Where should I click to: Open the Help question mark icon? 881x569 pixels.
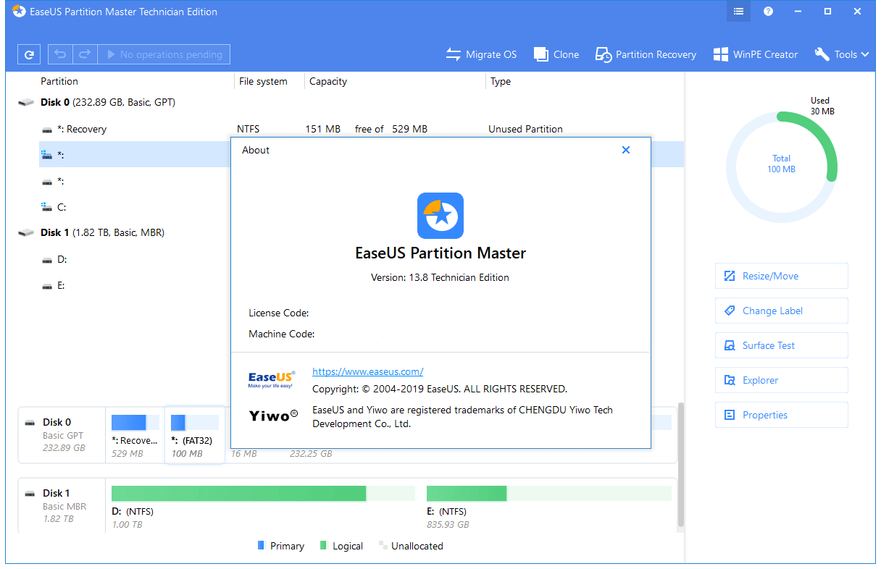[768, 11]
